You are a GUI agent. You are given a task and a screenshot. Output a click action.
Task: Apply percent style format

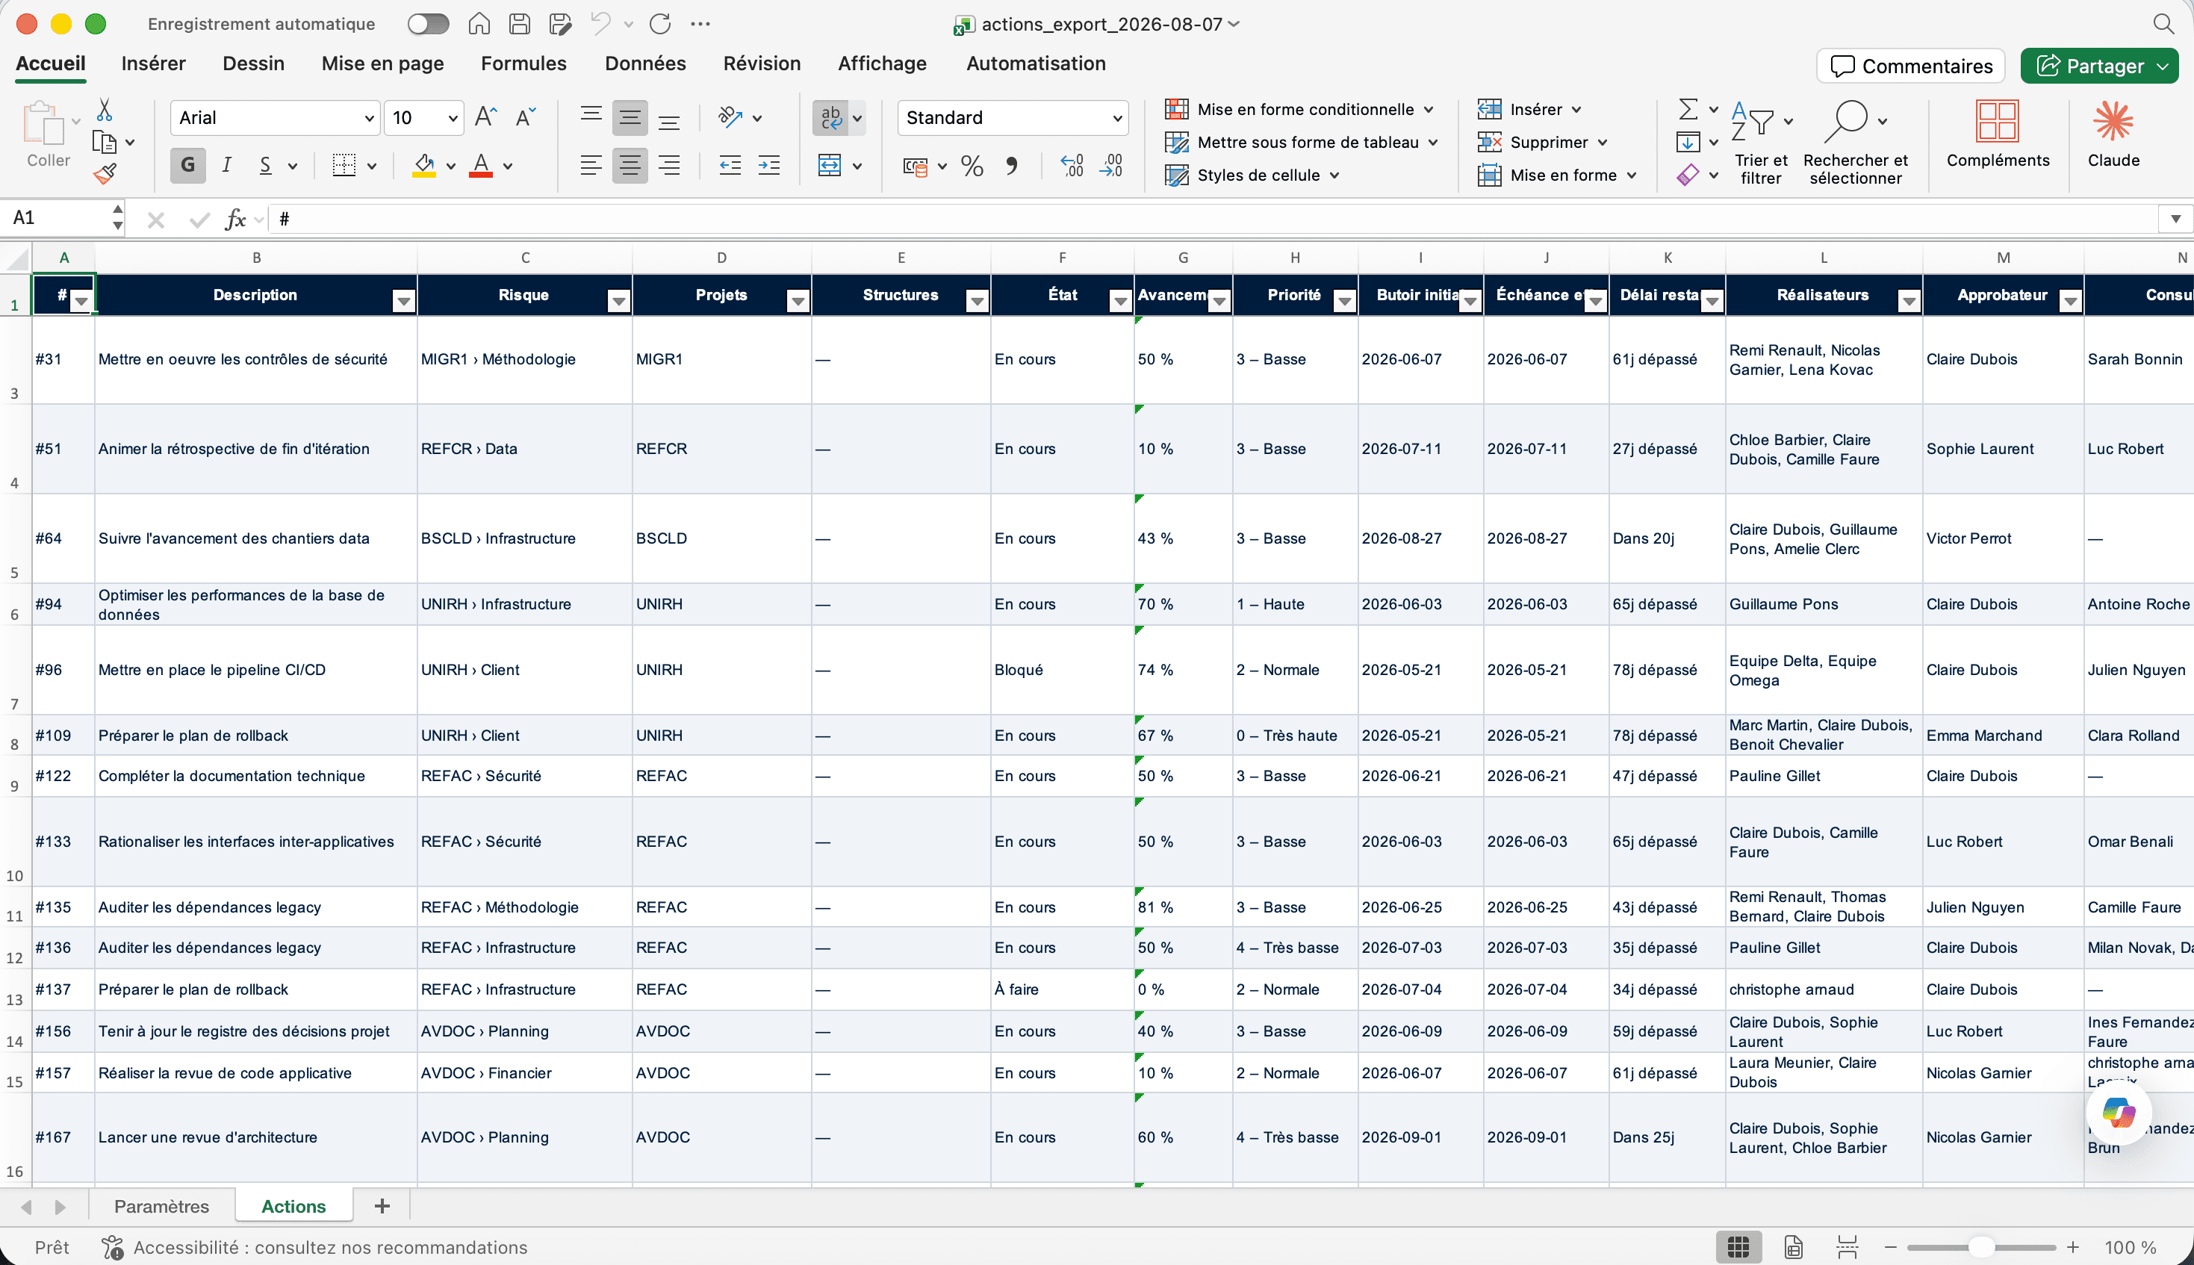[972, 165]
